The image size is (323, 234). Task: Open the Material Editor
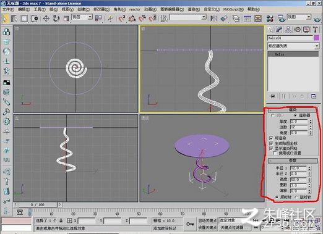point(270,19)
